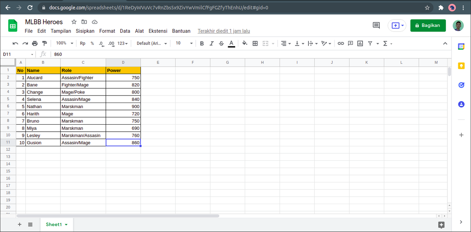The height and width of the screenshot is (232, 471).
Task: Open Contacts side panel
Action: [461, 104]
